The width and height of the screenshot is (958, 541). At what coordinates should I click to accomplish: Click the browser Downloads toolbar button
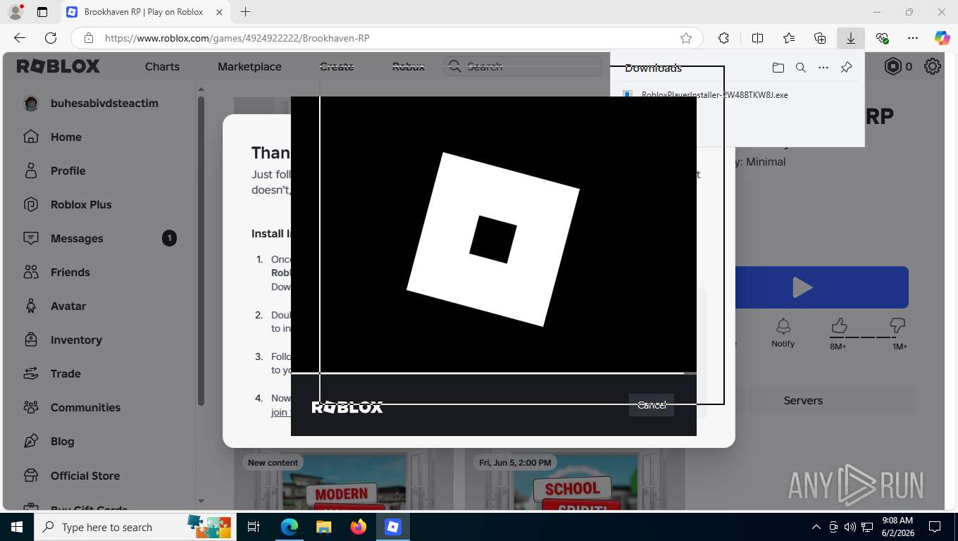850,38
